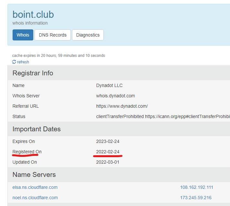
Task: Switch to the DNS Records tab
Action: [53, 35]
